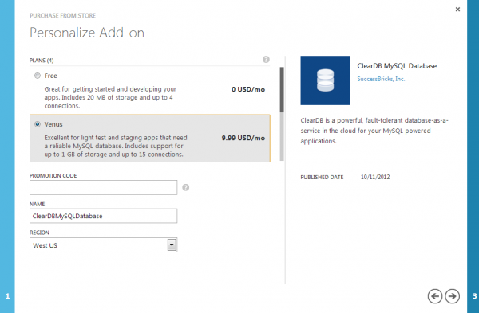Click the 9.99 USD/mo price text
Screen dimensions: 479x313
pos(243,138)
